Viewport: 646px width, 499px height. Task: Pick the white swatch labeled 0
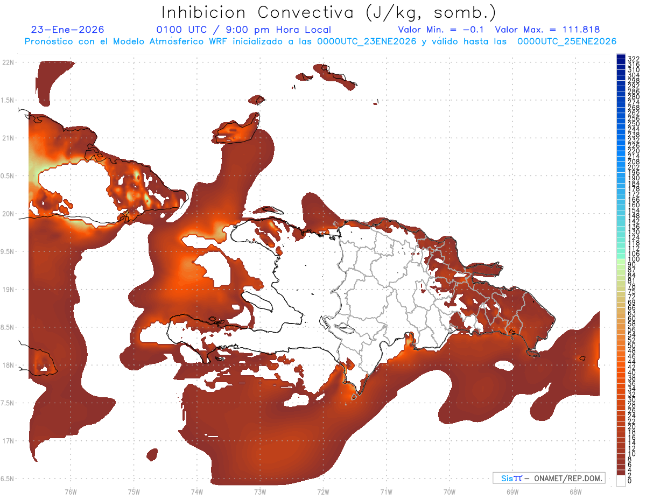(621, 481)
